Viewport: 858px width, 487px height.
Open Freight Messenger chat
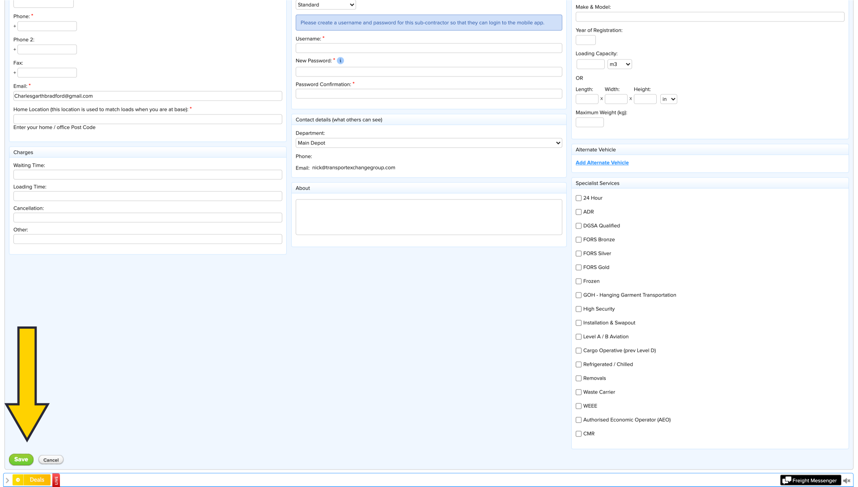pos(810,480)
